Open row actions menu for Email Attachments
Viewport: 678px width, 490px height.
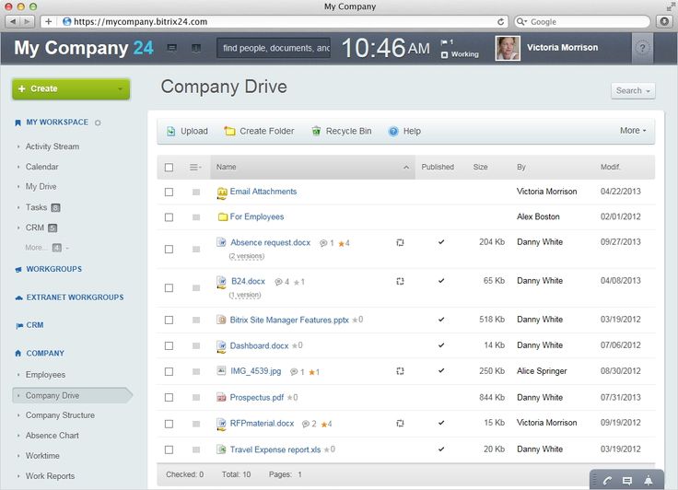tap(196, 192)
